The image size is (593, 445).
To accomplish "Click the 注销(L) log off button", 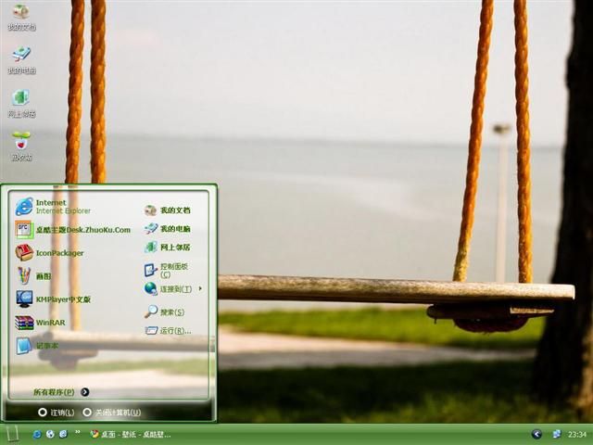I will (x=56, y=412).
